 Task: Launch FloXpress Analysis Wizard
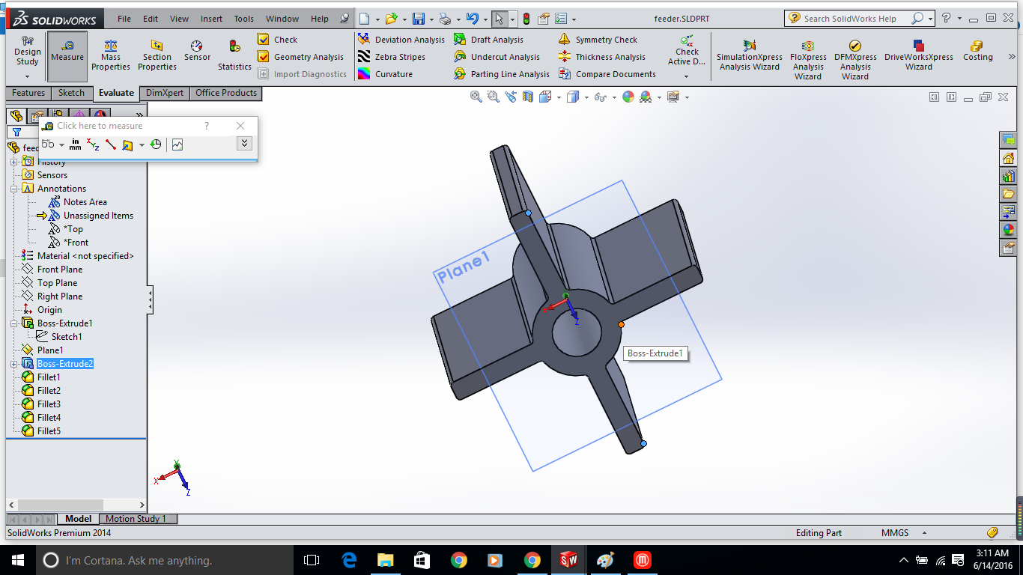click(x=808, y=60)
